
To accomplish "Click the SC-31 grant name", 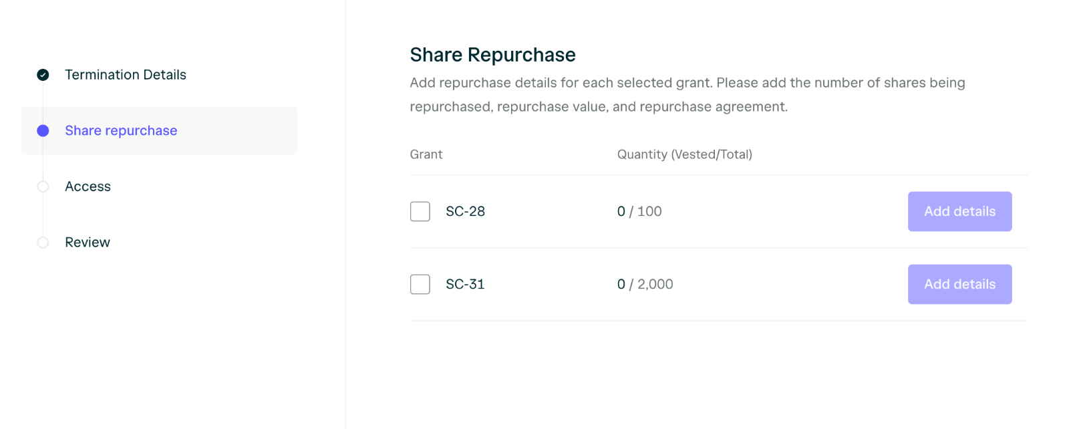I will tap(466, 285).
